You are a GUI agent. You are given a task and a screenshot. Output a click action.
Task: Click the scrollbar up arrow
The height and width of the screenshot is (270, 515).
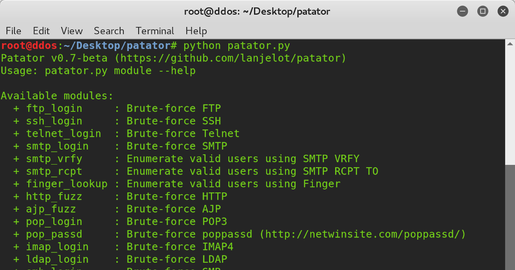510,43
